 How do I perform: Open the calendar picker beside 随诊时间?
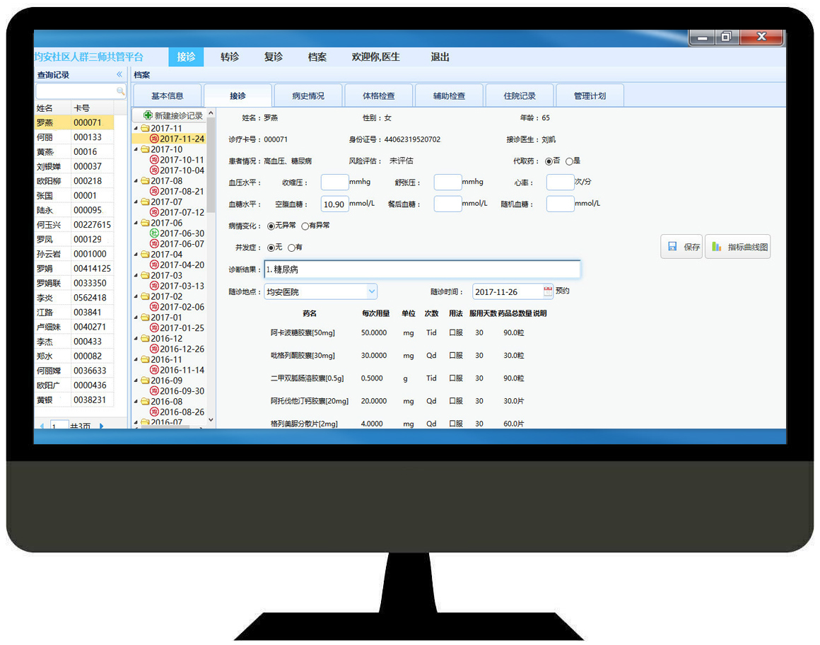(x=548, y=291)
